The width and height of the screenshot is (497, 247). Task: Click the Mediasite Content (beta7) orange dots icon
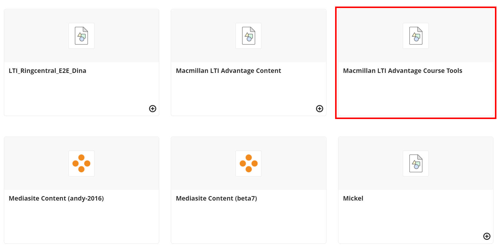[248, 163]
